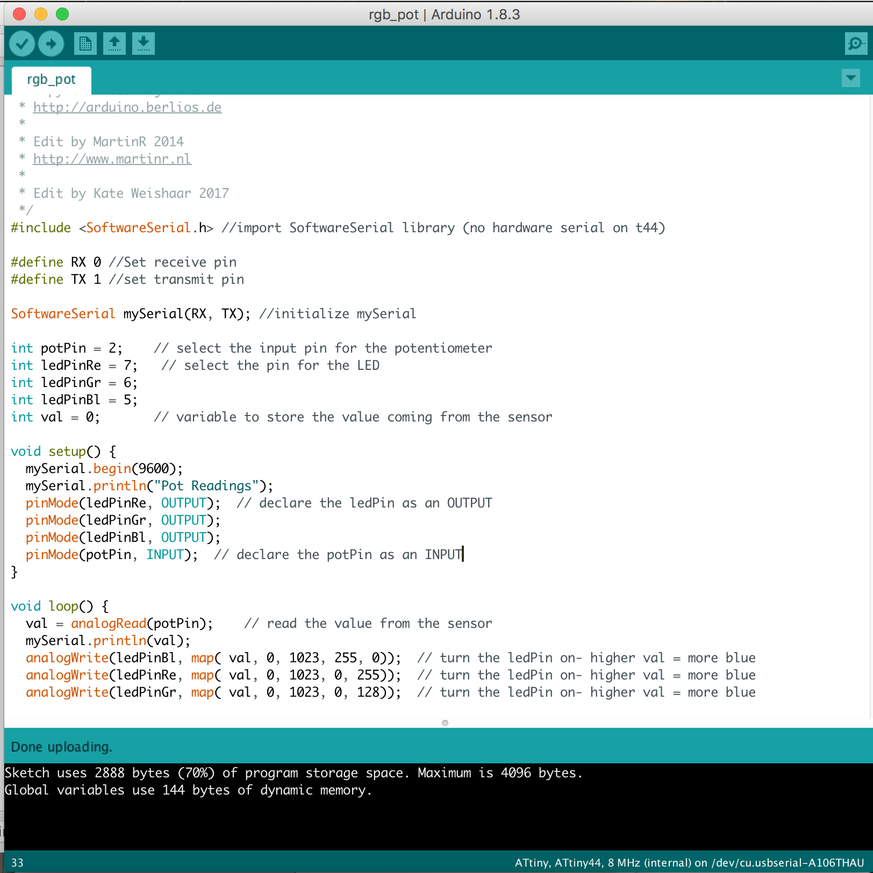
Task: Expand the tab options dropdown arrow
Action: 851,78
